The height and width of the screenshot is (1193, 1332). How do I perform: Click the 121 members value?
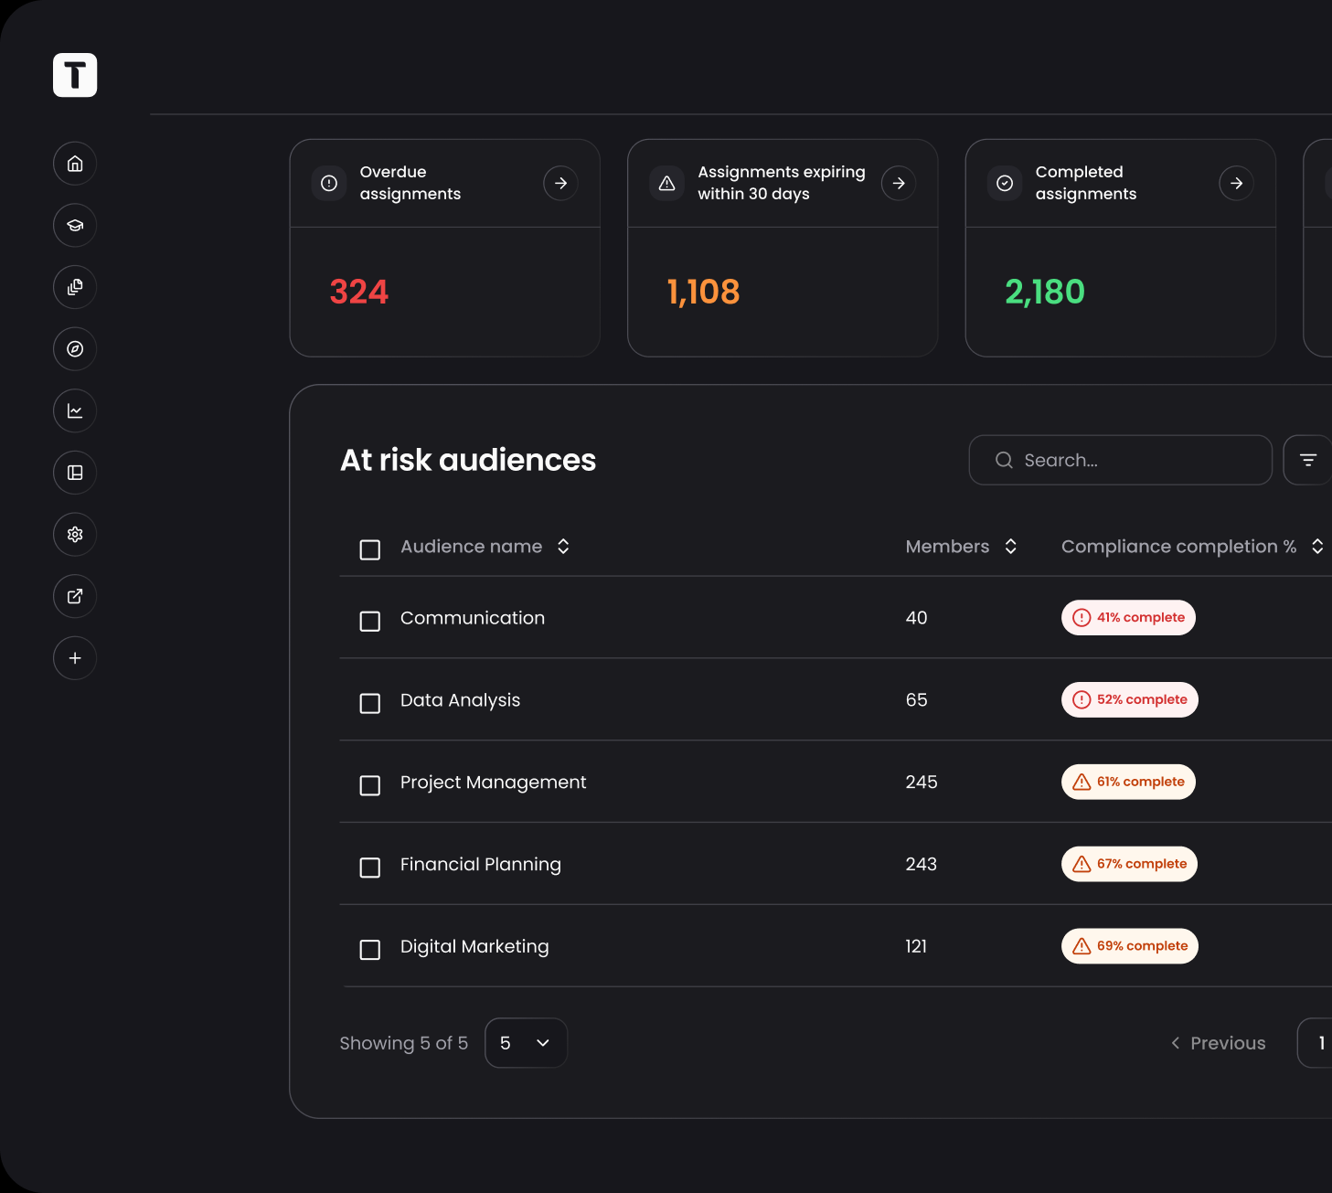click(x=916, y=947)
